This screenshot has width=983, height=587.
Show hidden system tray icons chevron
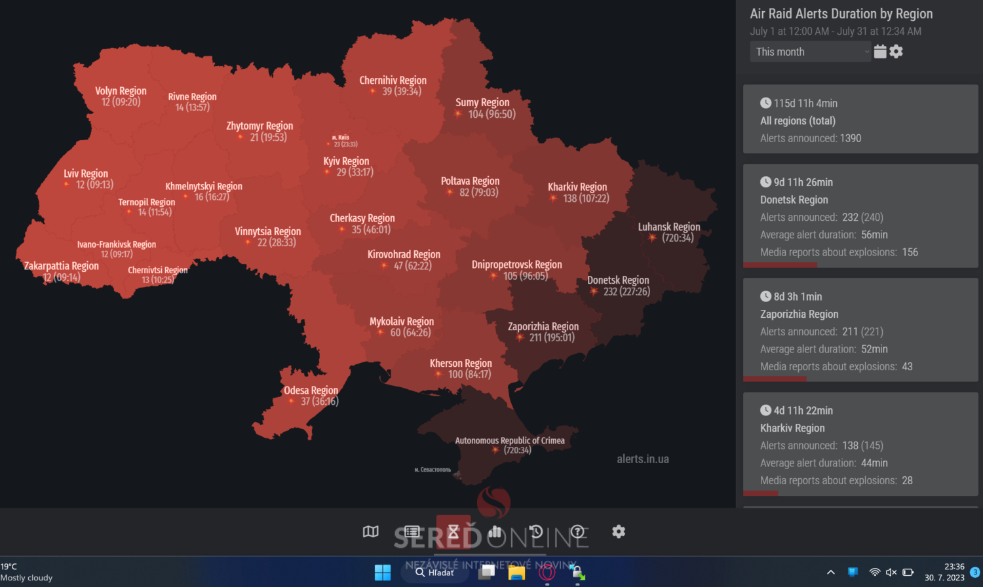(831, 572)
